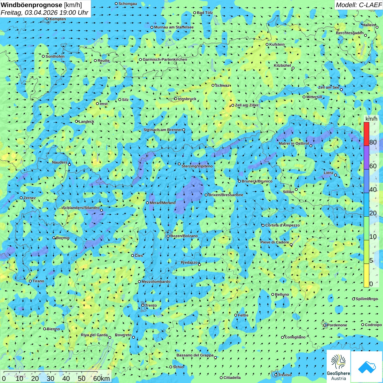The height and width of the screenshot is (383, 383).
Task: Click the Schongau town label
Action: pos(127,4)
